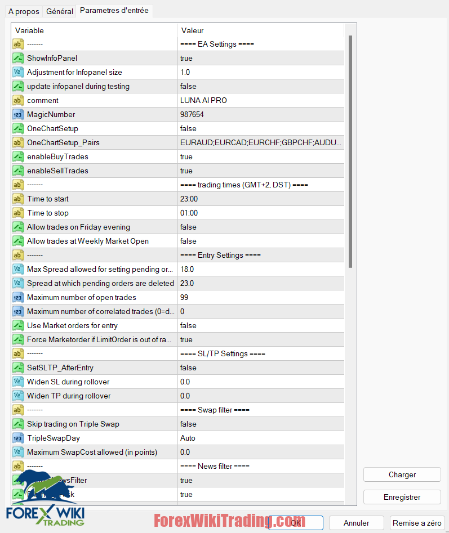Click the boolean icon beside Allow trades at Weekly Market Open
Viewport: 449px width, 533px height.
tap(18, 241)
